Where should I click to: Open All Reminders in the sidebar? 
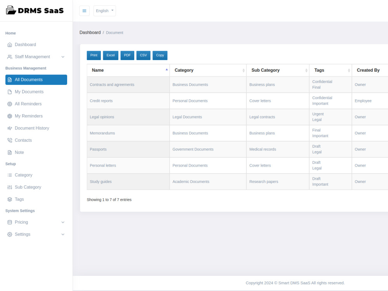click(29, 104)
